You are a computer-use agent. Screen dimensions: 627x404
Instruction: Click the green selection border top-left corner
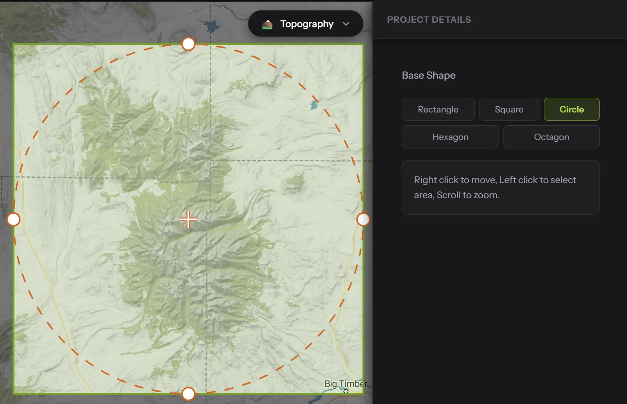14,44
